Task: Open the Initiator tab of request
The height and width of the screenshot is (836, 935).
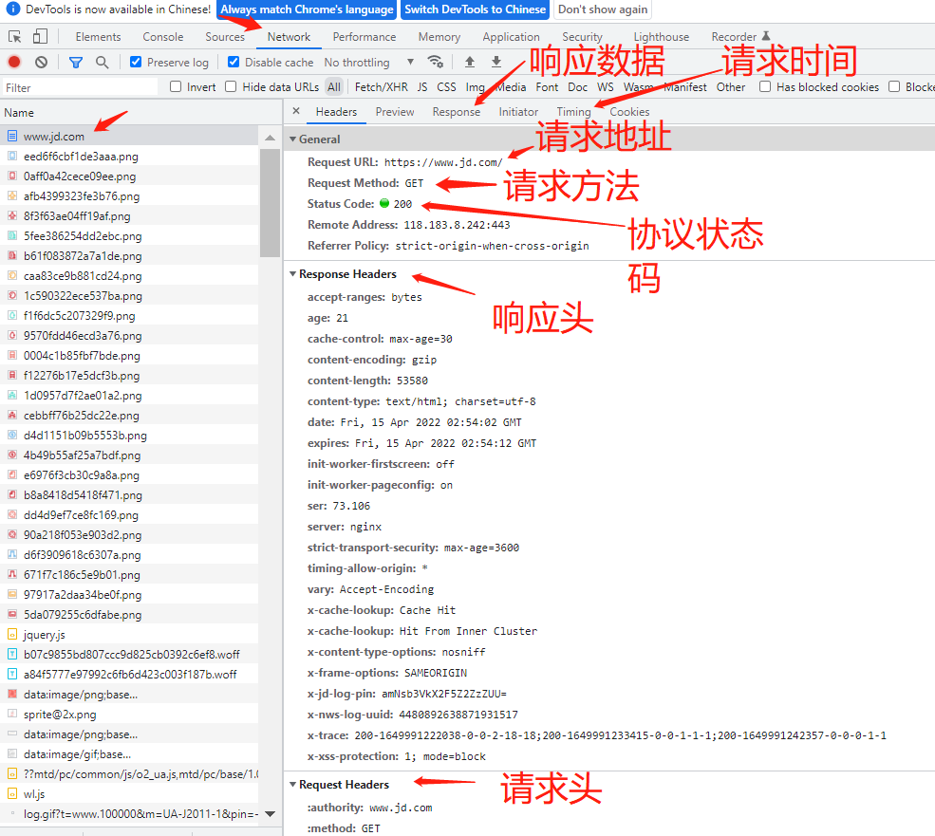Action: click(518, 112)
